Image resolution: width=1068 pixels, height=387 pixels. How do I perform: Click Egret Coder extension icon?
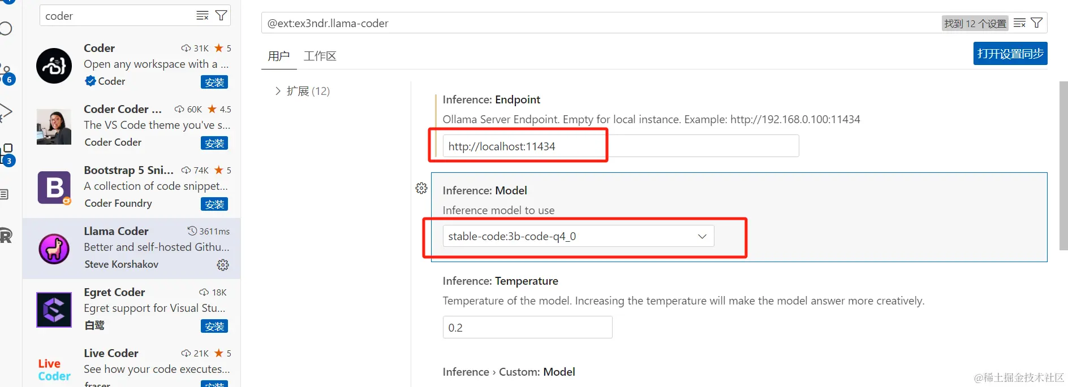pos(54,310)
